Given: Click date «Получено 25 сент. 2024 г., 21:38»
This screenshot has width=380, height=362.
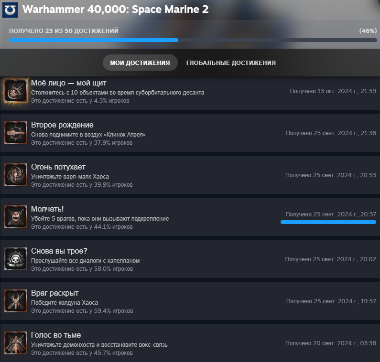Looking at the screenshot, I should [331, 133].
